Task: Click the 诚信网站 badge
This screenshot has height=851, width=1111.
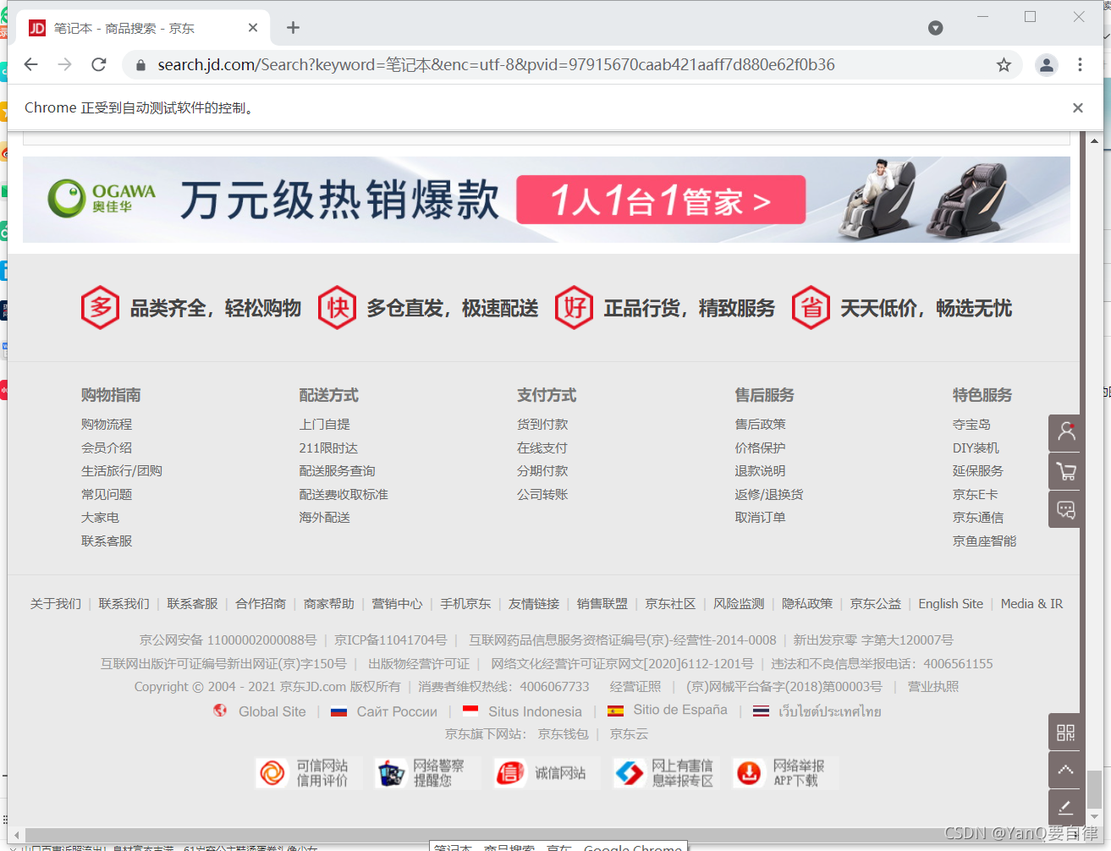Action: tap(547, 773)
